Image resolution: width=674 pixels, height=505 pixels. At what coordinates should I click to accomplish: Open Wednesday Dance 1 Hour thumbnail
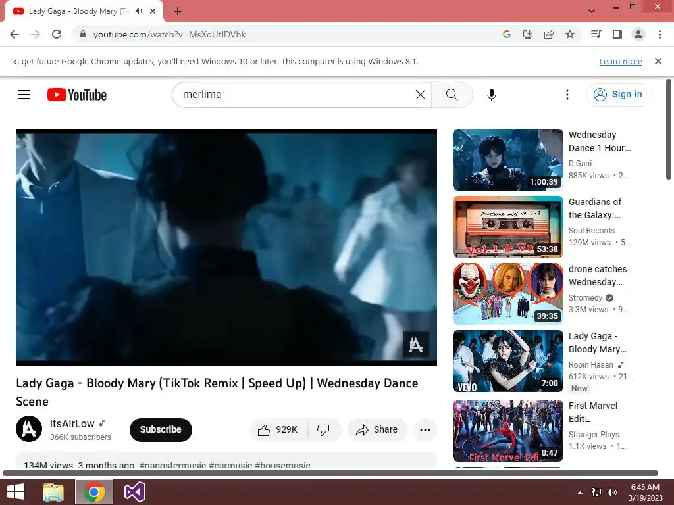tap(507, 160)
